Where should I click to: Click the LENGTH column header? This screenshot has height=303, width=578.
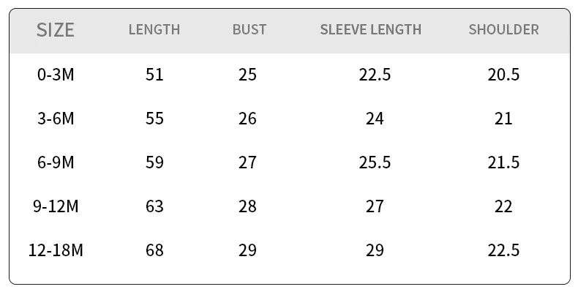(154, 30)
